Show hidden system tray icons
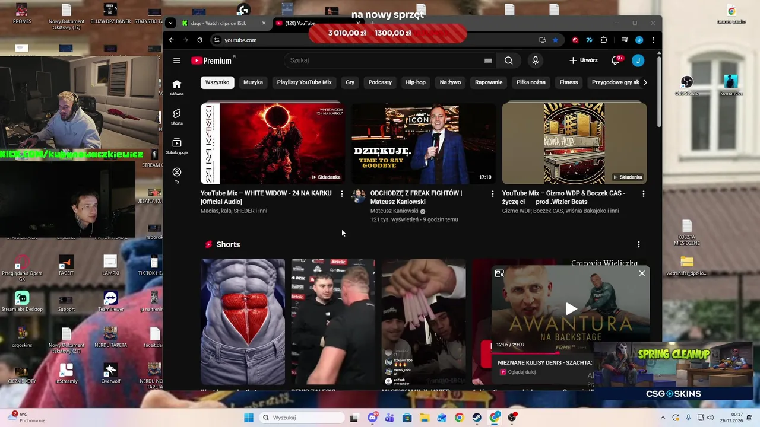This screenshot has height=427, width=760. point(664,418)
